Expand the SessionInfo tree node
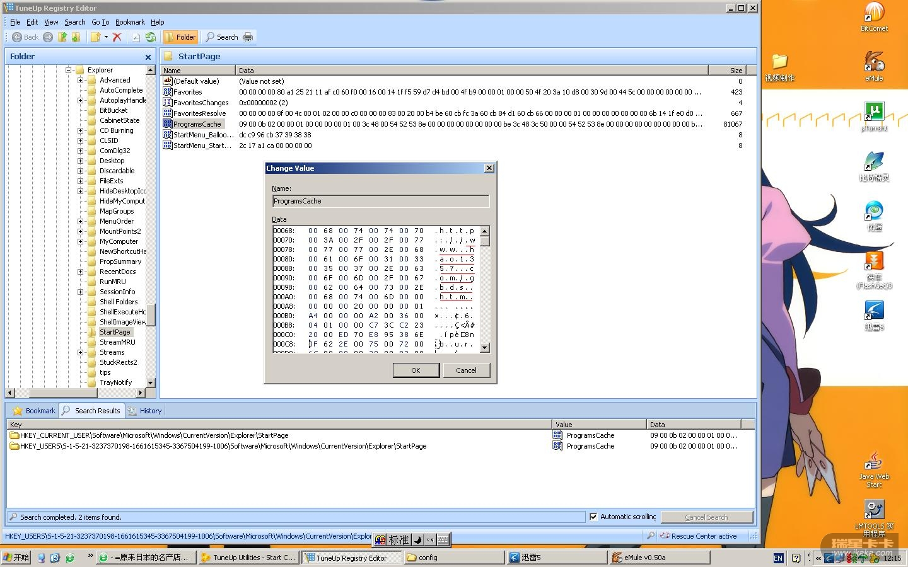This screenshot has width=908, height=567. click(x=80, y=292)
